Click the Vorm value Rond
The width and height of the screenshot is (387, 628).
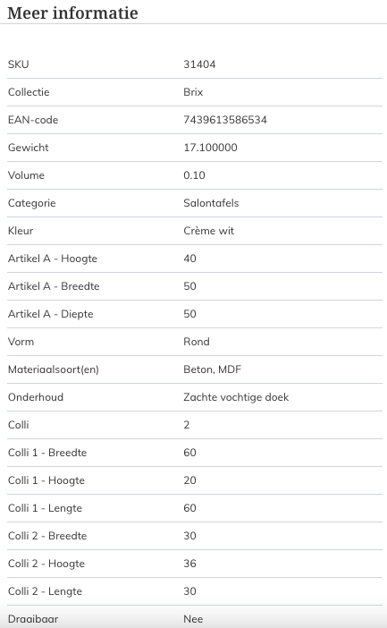(196, 342)
